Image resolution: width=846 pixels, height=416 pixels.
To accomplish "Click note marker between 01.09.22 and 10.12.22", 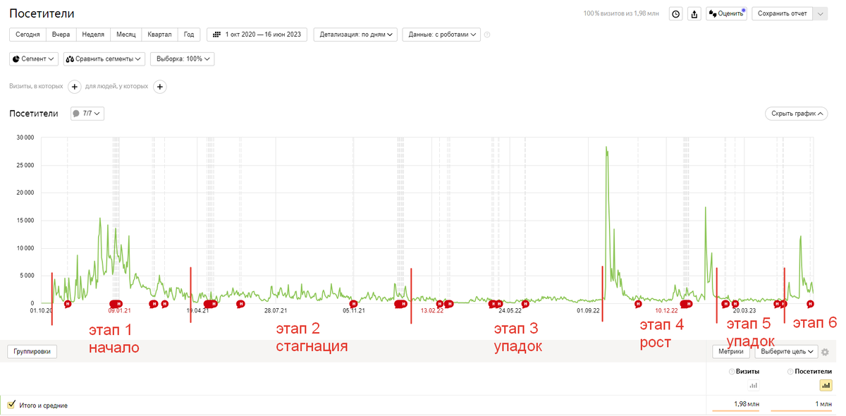I will coord(638,305).
